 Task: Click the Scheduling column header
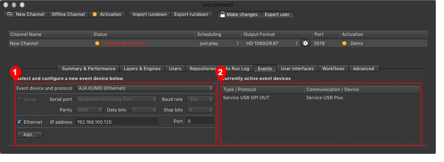(218, 34)
